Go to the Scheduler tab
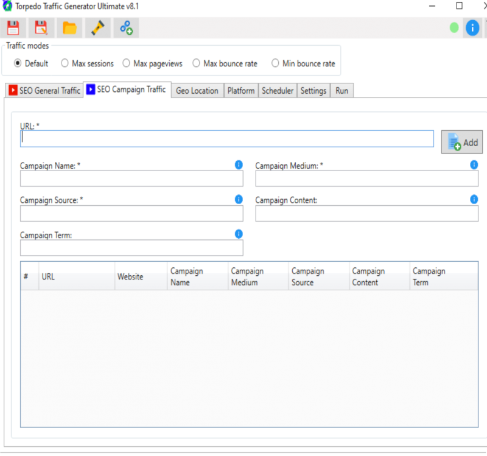Screen dimensions: 487x456 278,91
